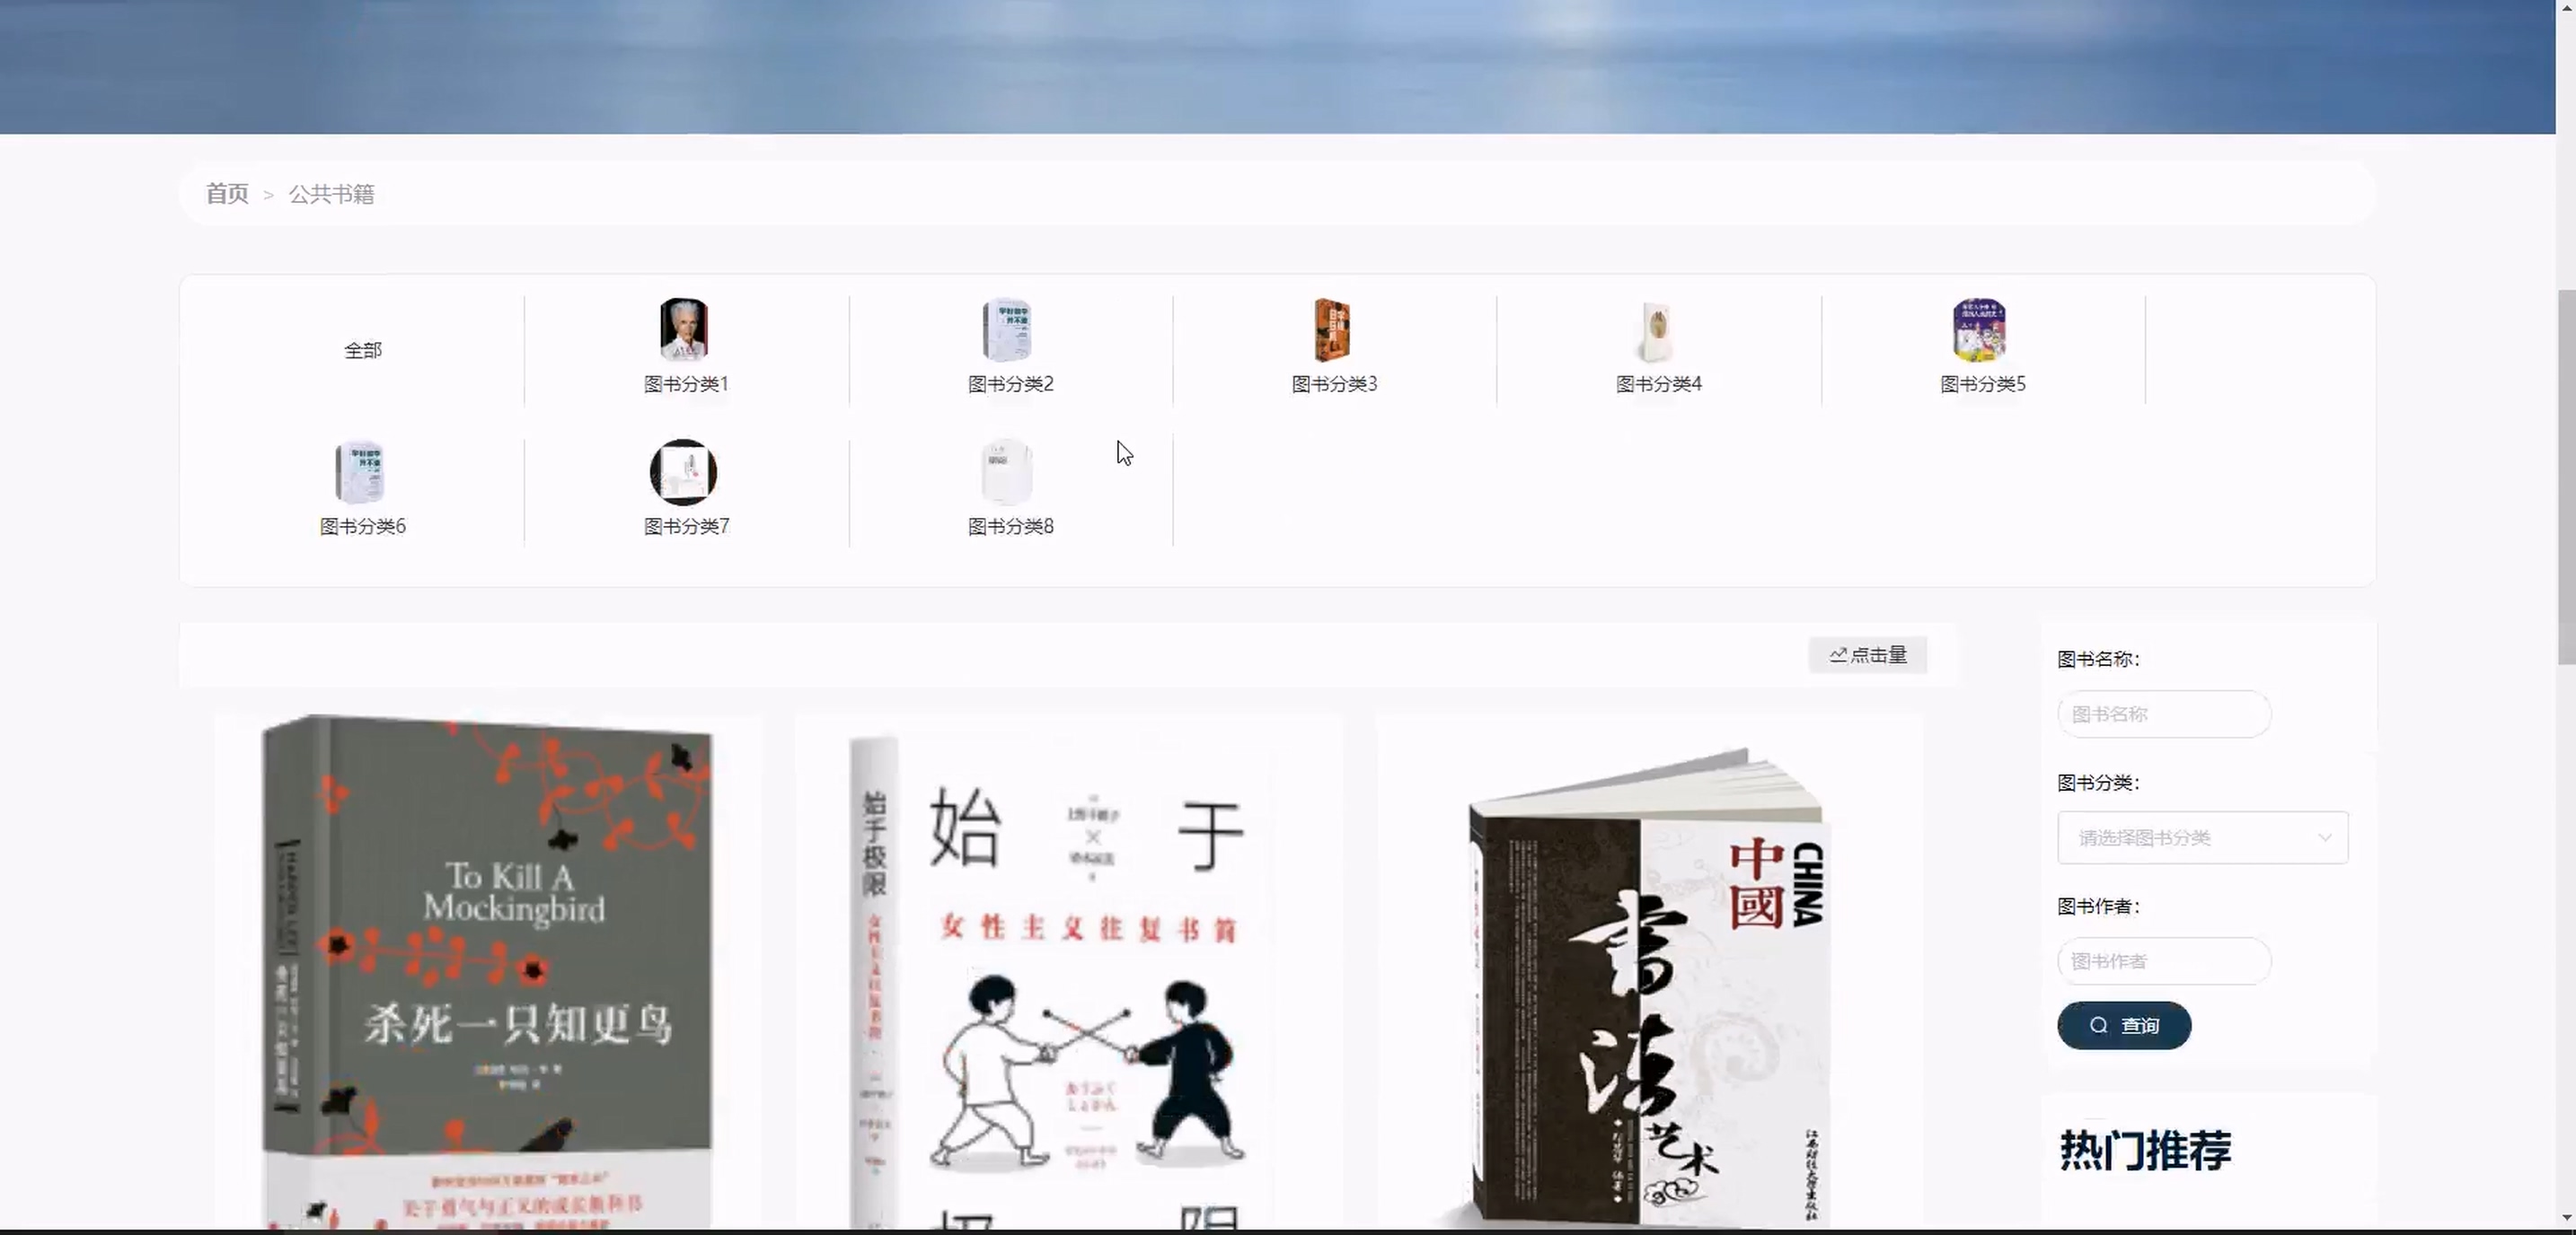Click the 图书分类5 label
This screenshot has height=1235, width=2576.
click(1982, 383)
